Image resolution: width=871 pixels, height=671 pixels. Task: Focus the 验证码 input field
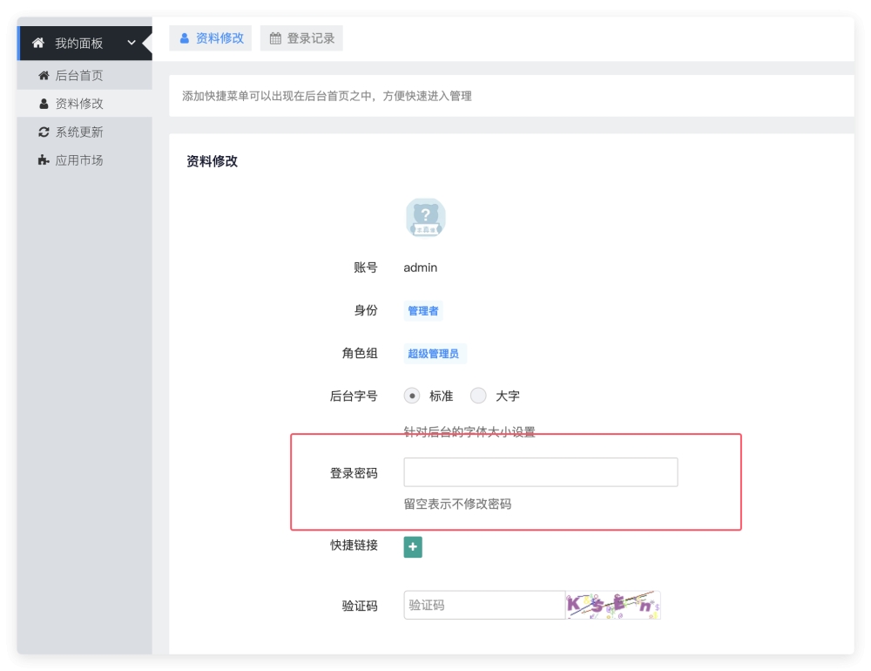[x=484, y=605]
